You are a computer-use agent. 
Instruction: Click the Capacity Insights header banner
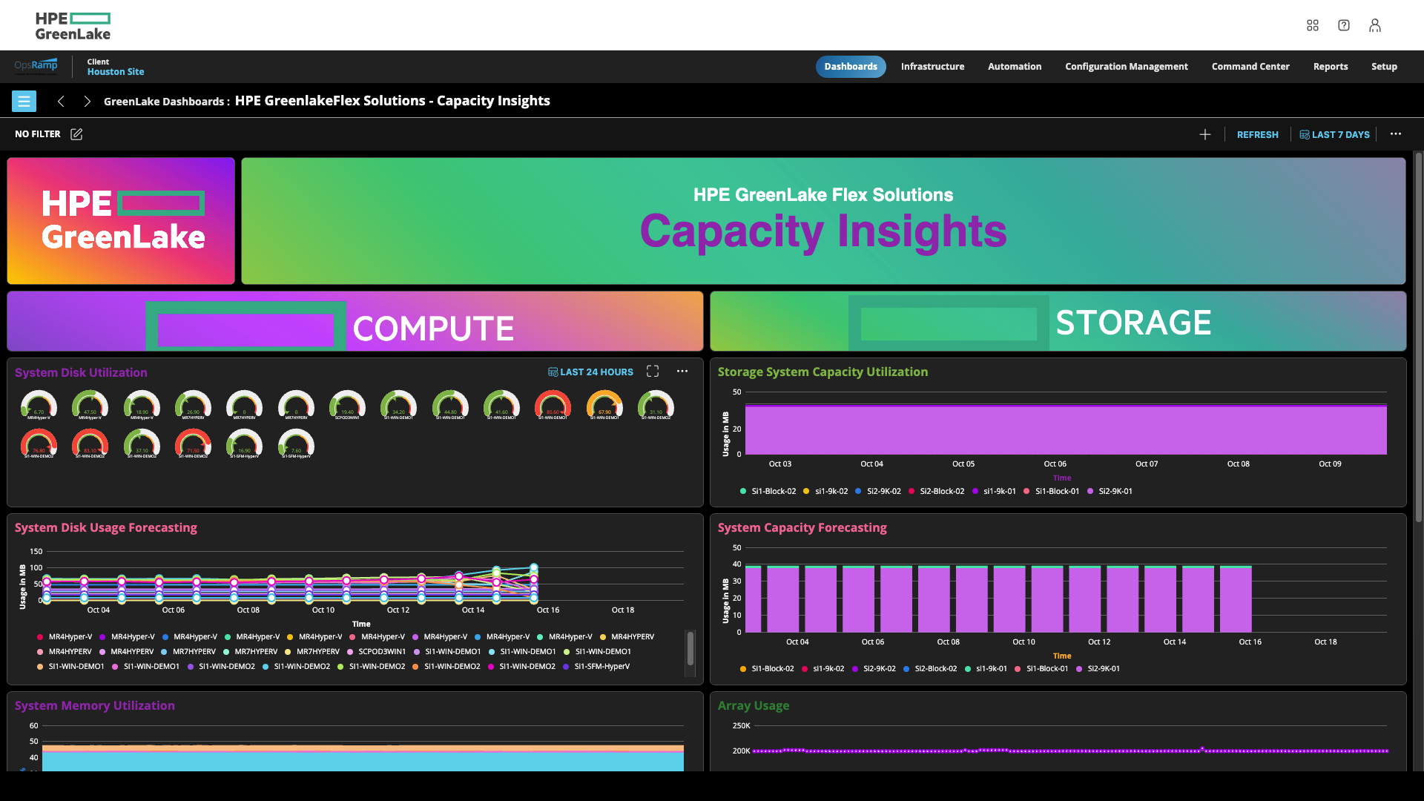823,221
